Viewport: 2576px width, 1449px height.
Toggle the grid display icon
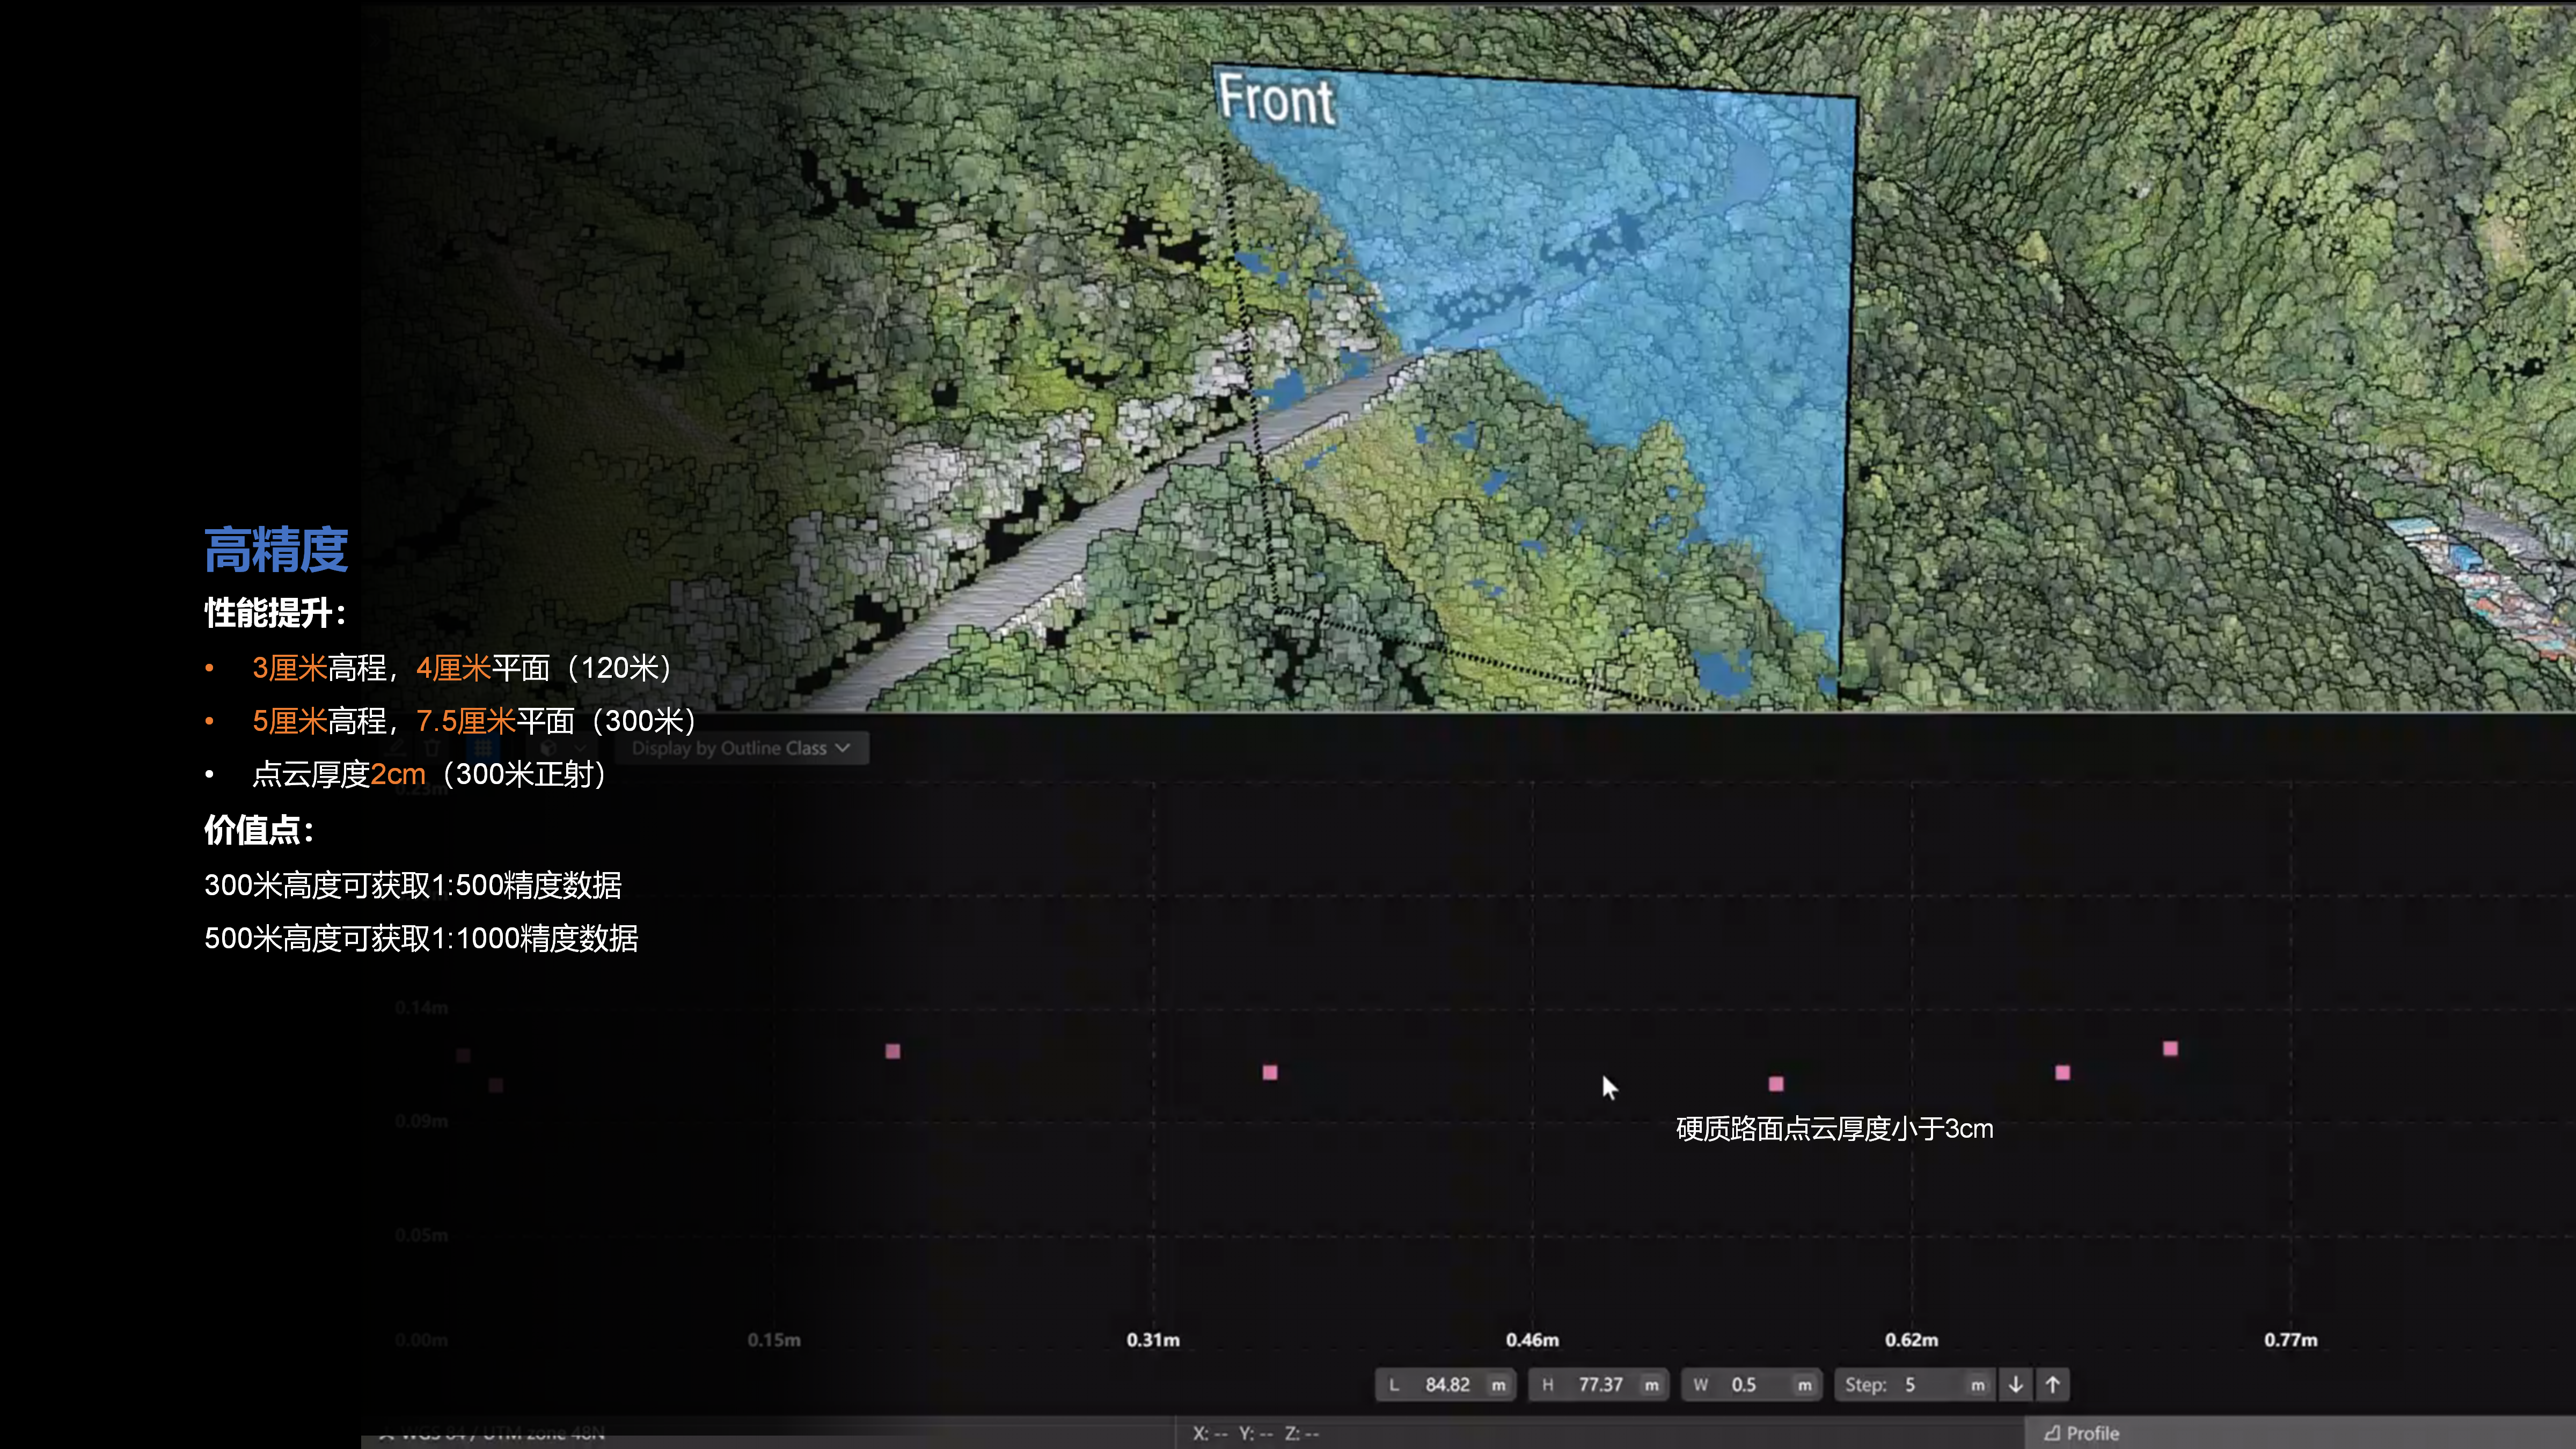click(x=484, y=748)
